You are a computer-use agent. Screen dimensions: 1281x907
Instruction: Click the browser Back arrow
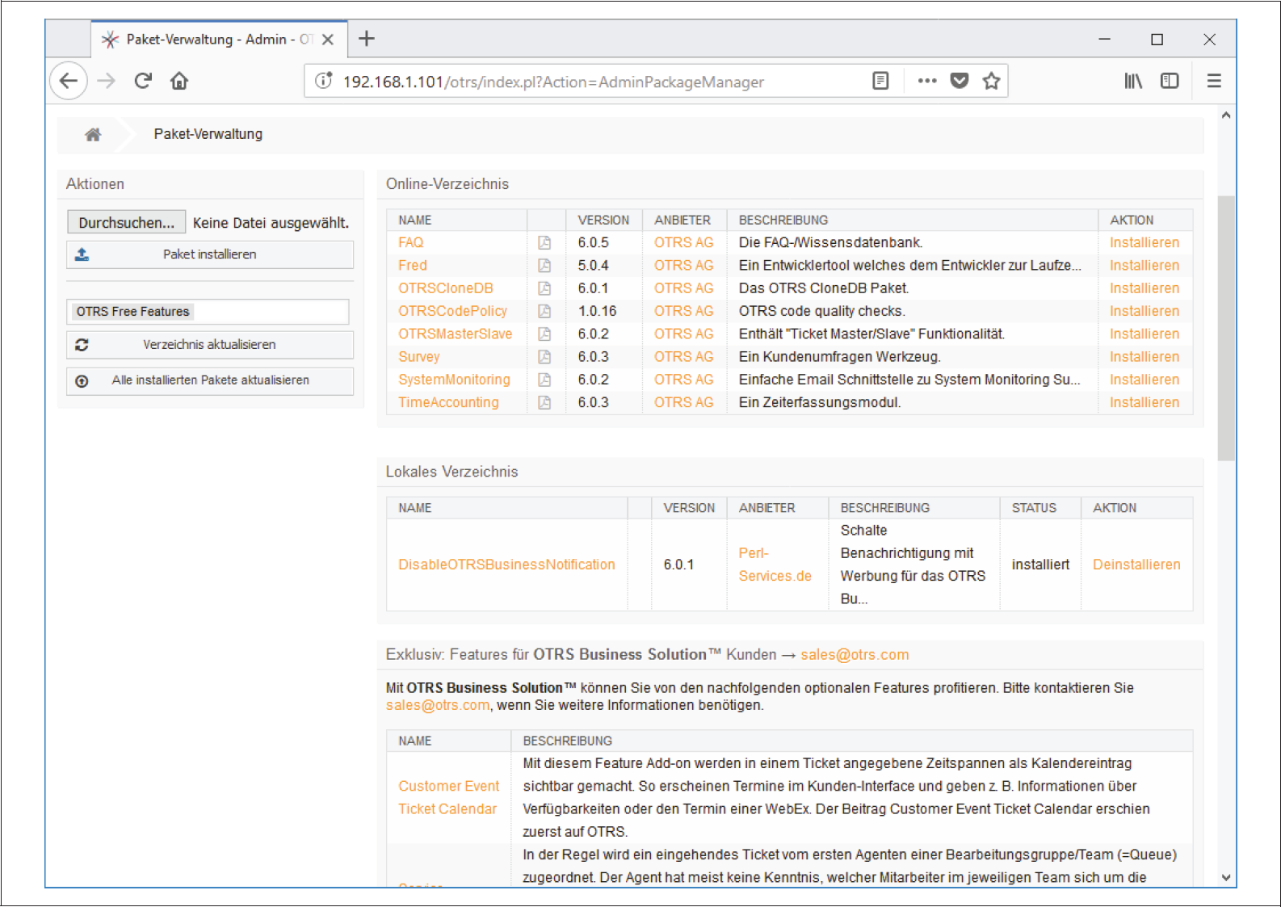(69, 81)
